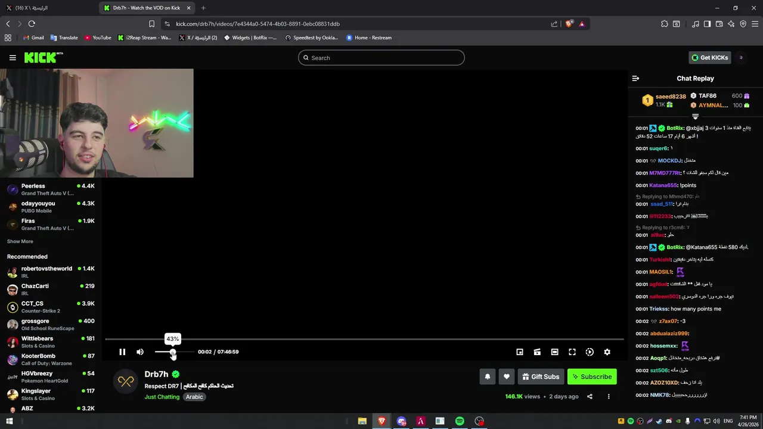This screenshot has width=763, height=429.
Task: Open the three-dot more options menu
Action: (609, 397)
